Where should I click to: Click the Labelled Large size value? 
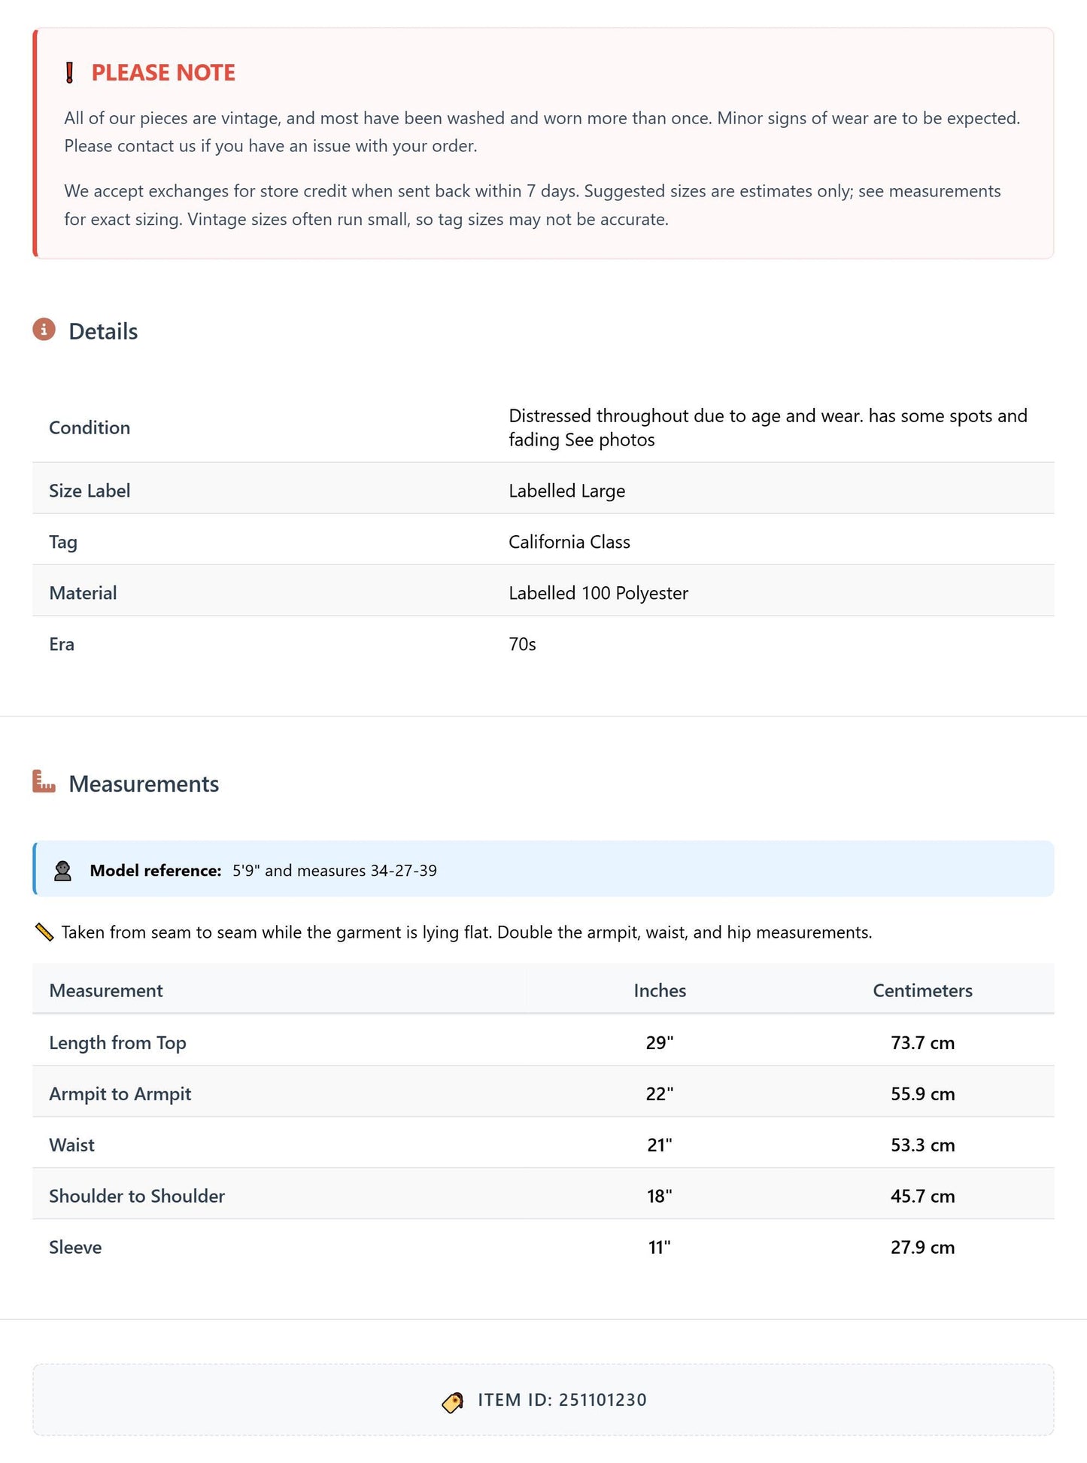(567, 491)
